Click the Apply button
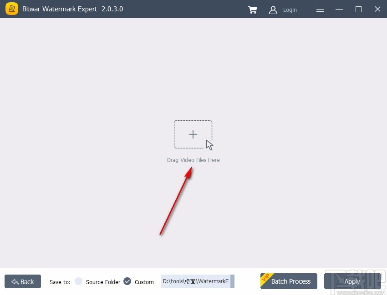 (353, 281)
